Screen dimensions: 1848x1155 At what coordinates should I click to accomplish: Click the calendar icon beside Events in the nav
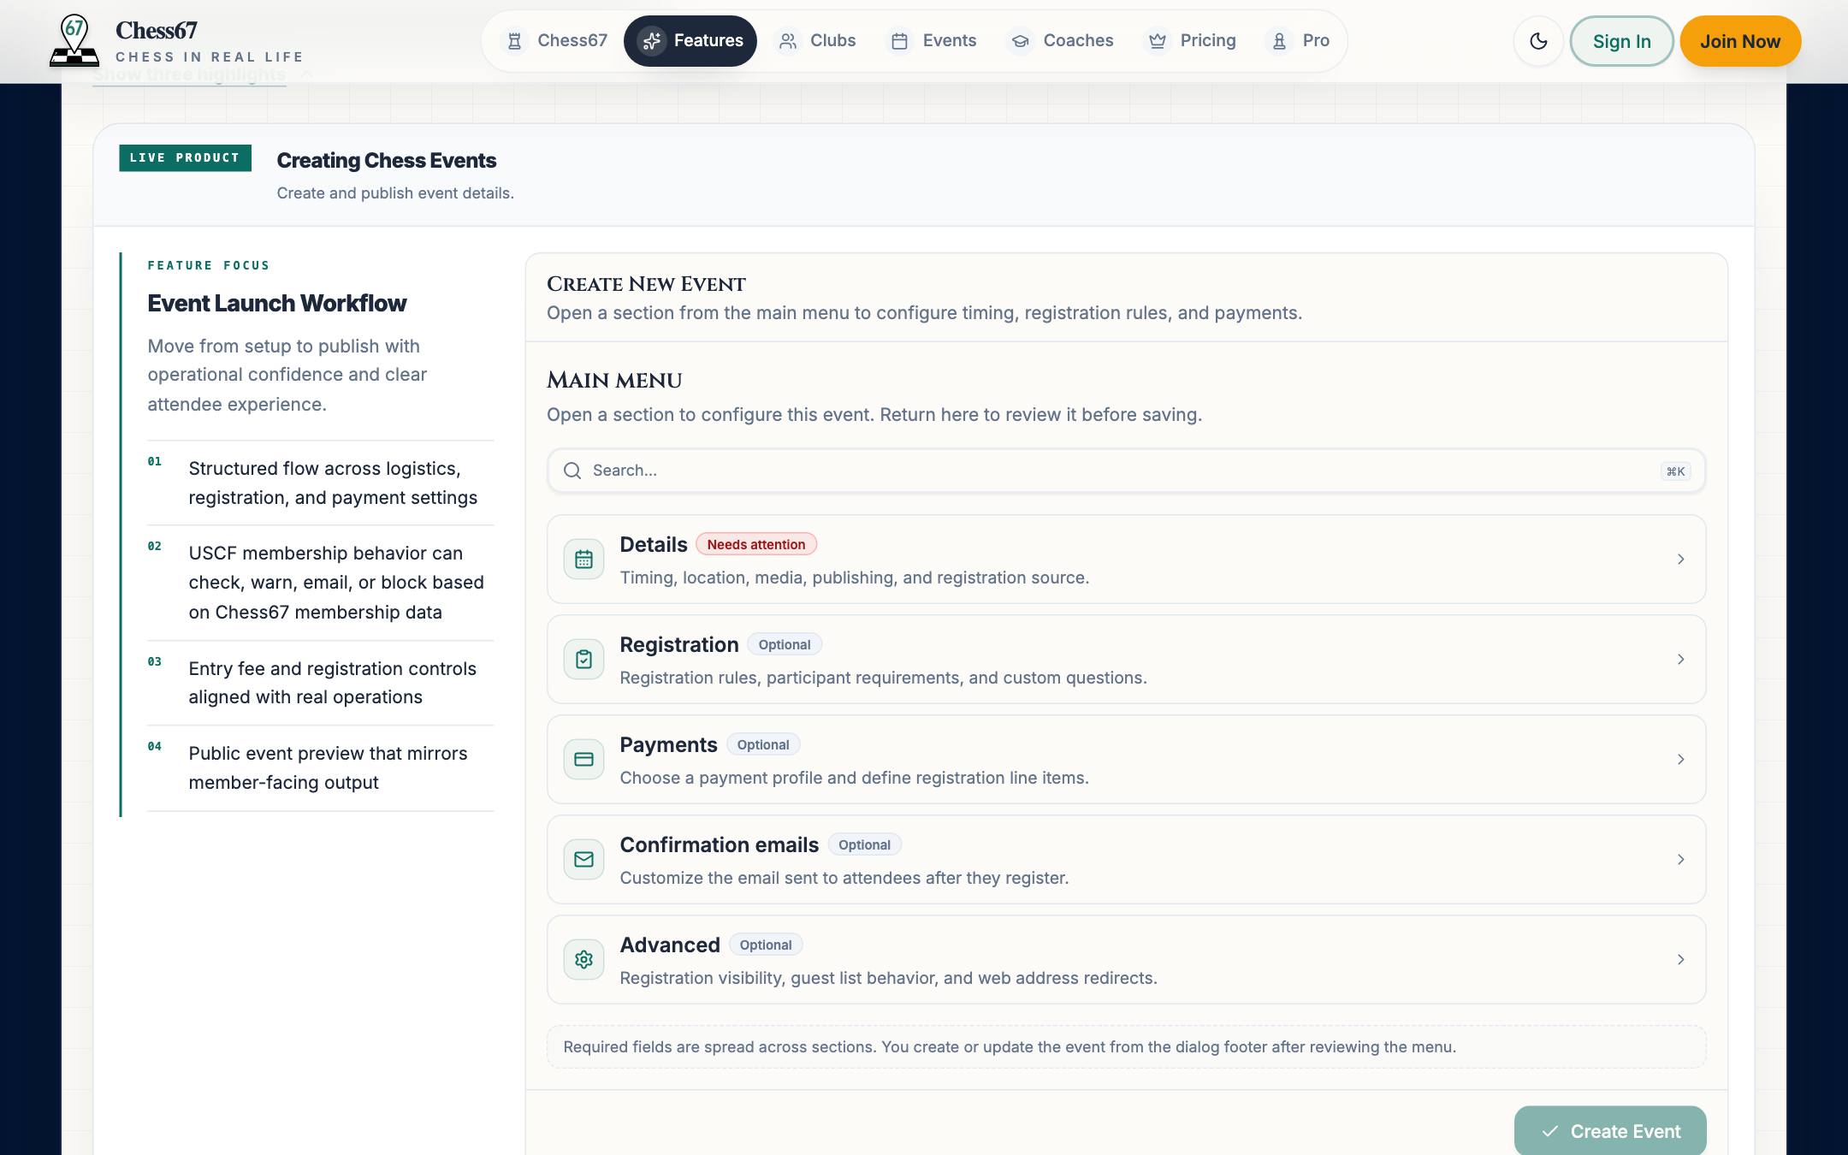coord(899,41)
